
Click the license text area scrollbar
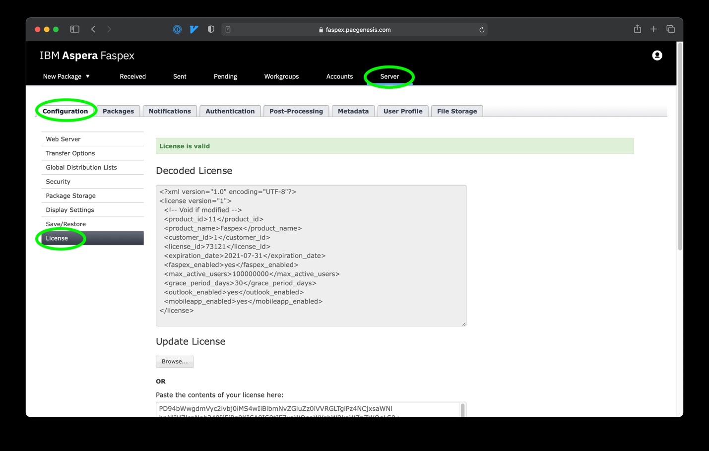point(463,410)
